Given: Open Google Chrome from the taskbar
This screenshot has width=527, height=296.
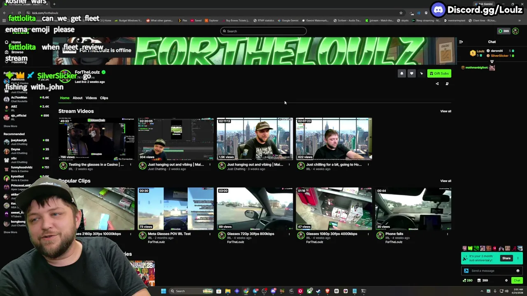Looking at the screenshot, I should pyautogui.click(x=246, y=291).
